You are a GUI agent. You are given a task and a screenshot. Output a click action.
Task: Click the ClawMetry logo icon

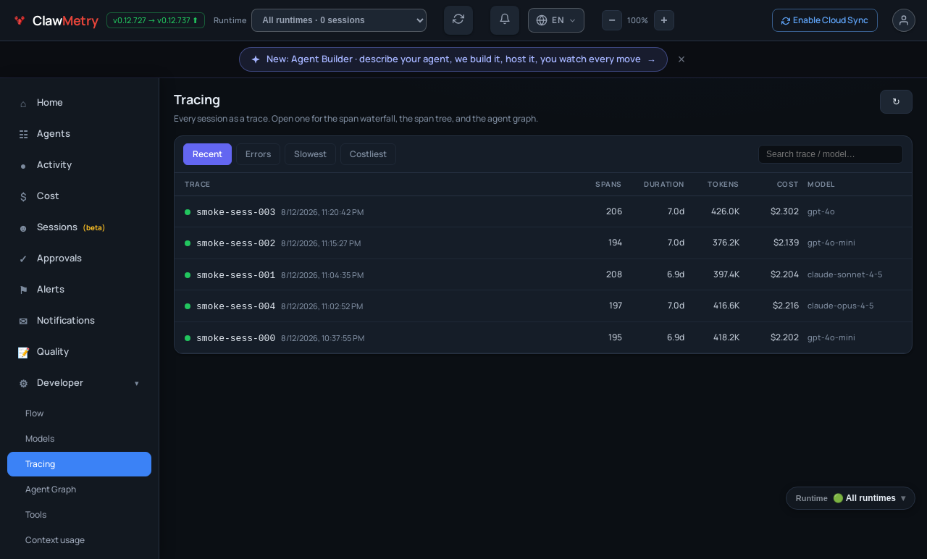(x=20, y=20)
